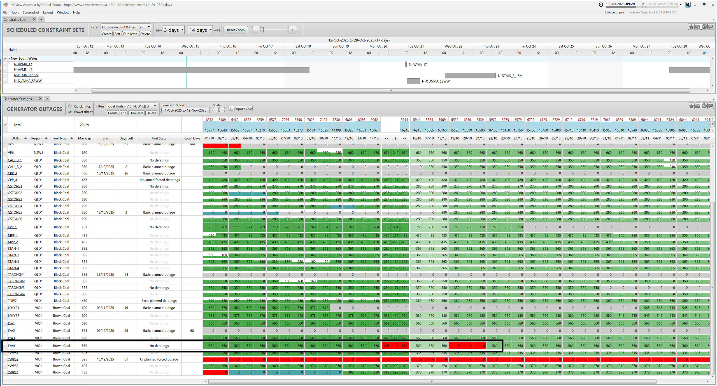Jump to timeline end arrow icon

217,30
